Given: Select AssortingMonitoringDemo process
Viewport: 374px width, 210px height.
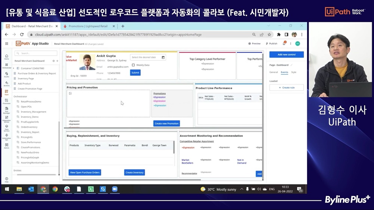Looking at the screenshot, I should (35, 163).
